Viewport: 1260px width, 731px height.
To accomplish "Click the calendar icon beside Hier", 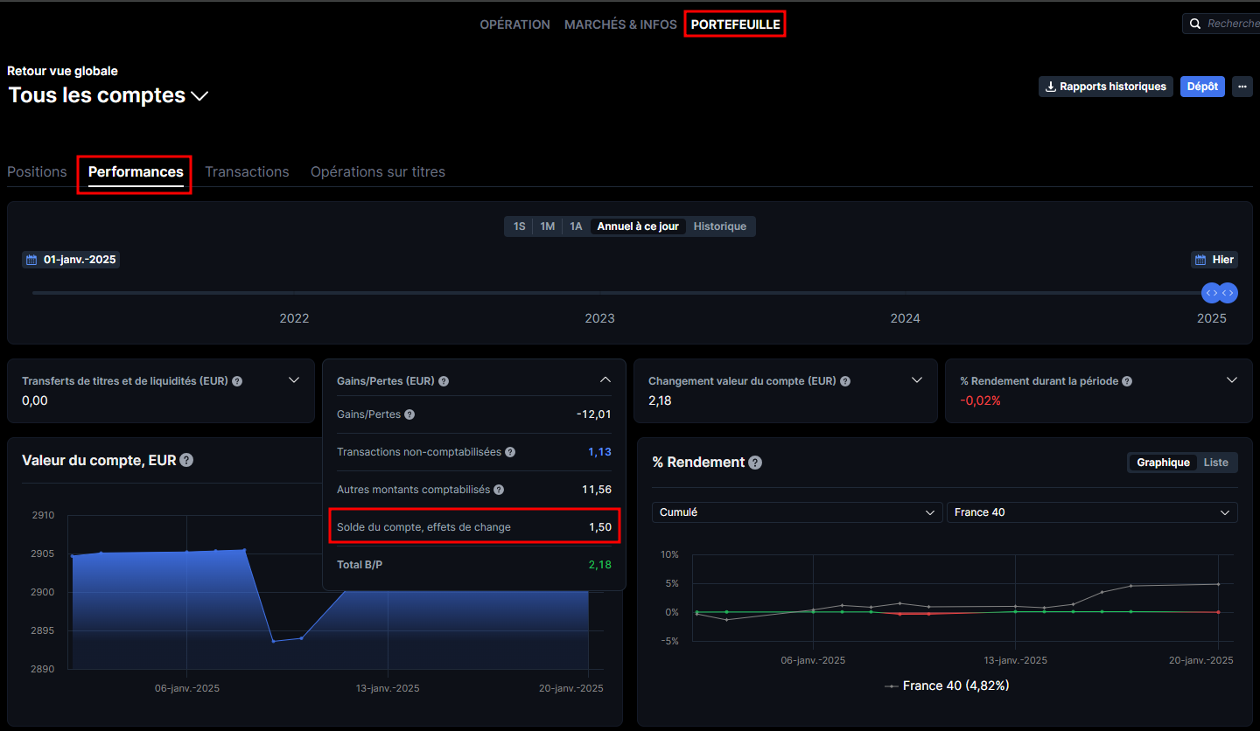I will pos(1200,260).
